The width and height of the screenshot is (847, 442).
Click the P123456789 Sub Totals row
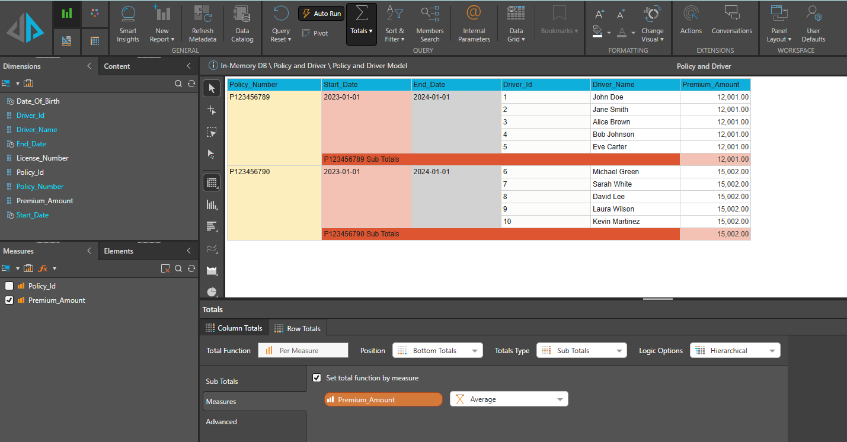point(501,159)
